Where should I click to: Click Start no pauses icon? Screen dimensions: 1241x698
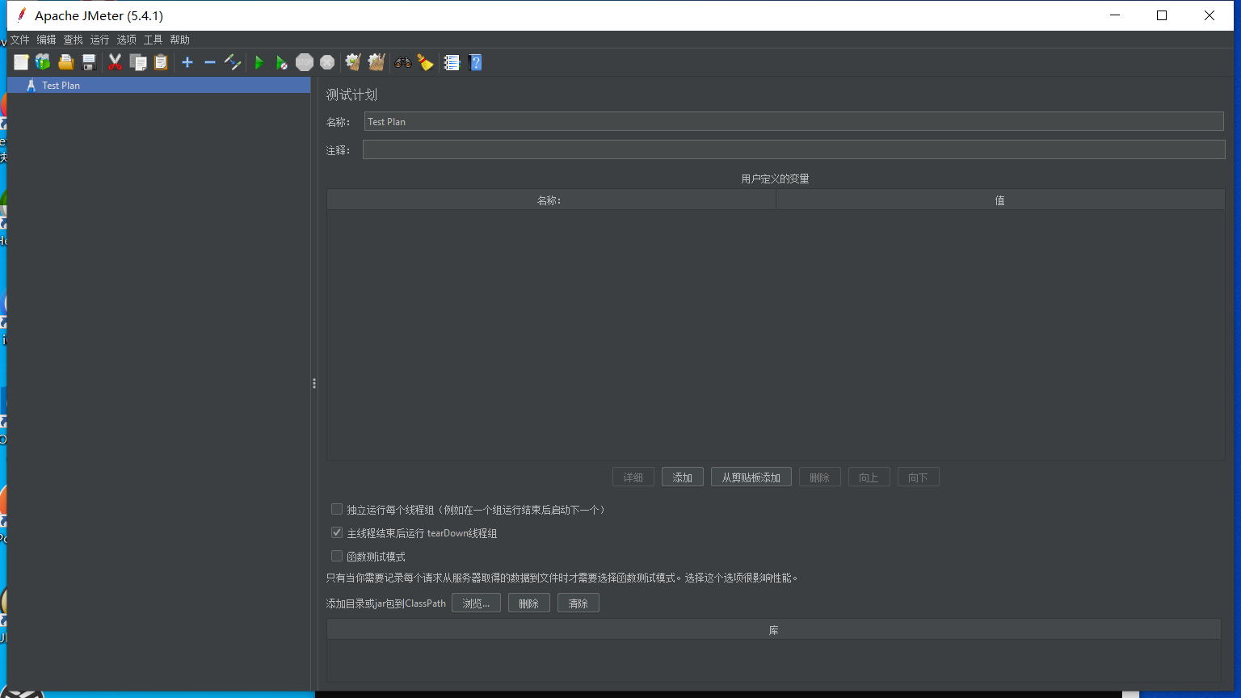tap(281, 62)
